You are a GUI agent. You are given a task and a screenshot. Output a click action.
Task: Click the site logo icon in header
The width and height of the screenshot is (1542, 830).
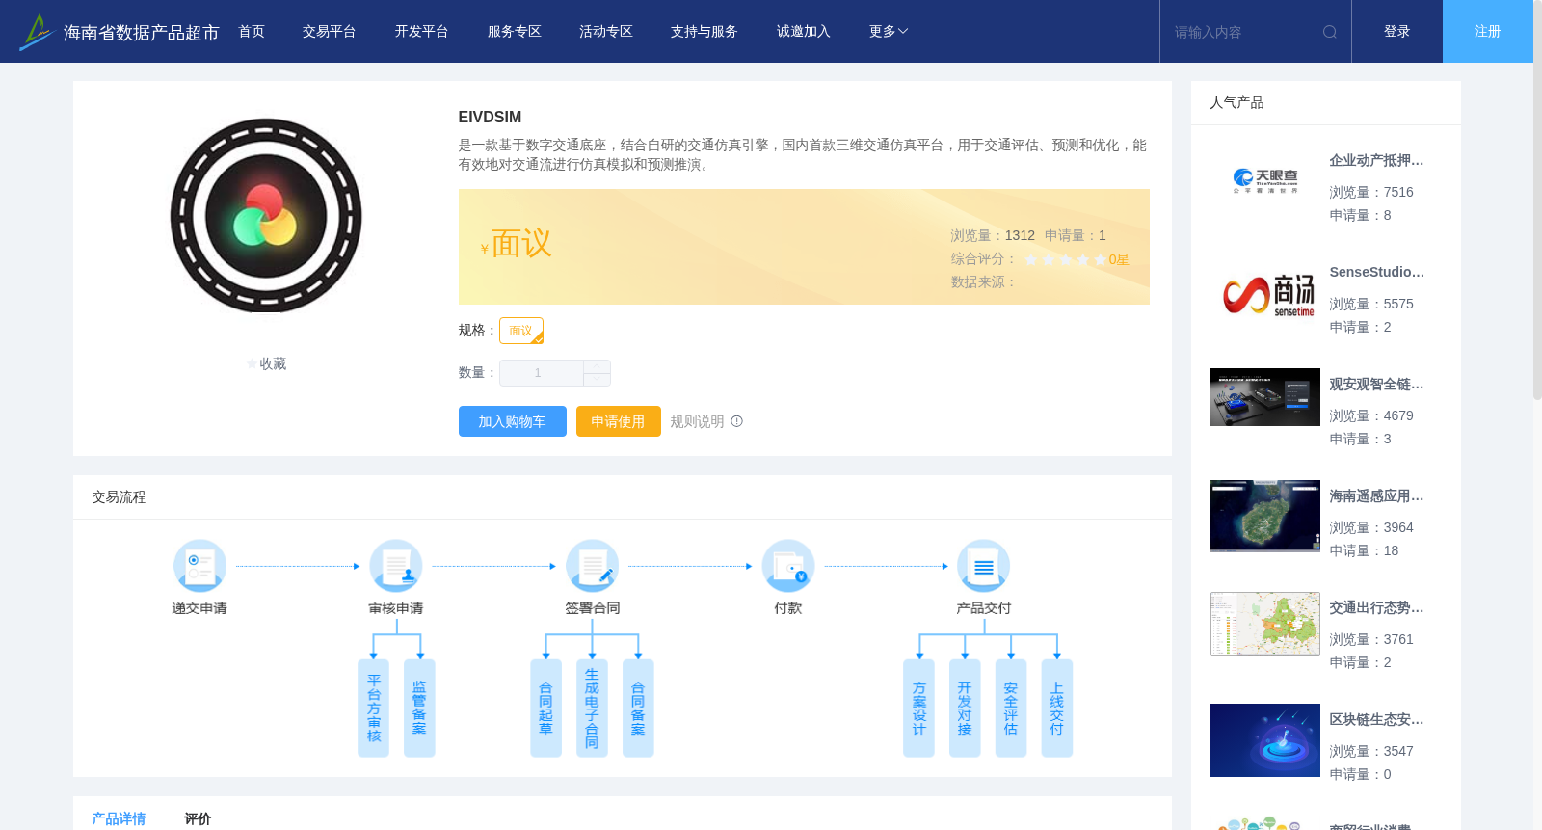[37, 32]
